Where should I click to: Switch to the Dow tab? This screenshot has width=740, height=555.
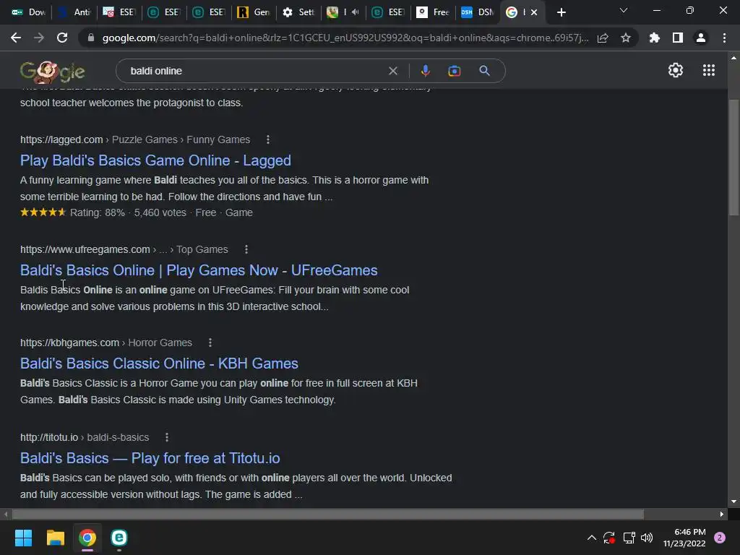(28, 12)
